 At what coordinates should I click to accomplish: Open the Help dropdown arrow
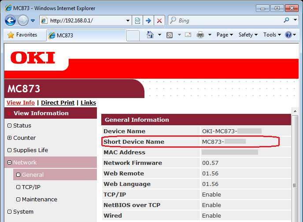(x=294, y=35)
